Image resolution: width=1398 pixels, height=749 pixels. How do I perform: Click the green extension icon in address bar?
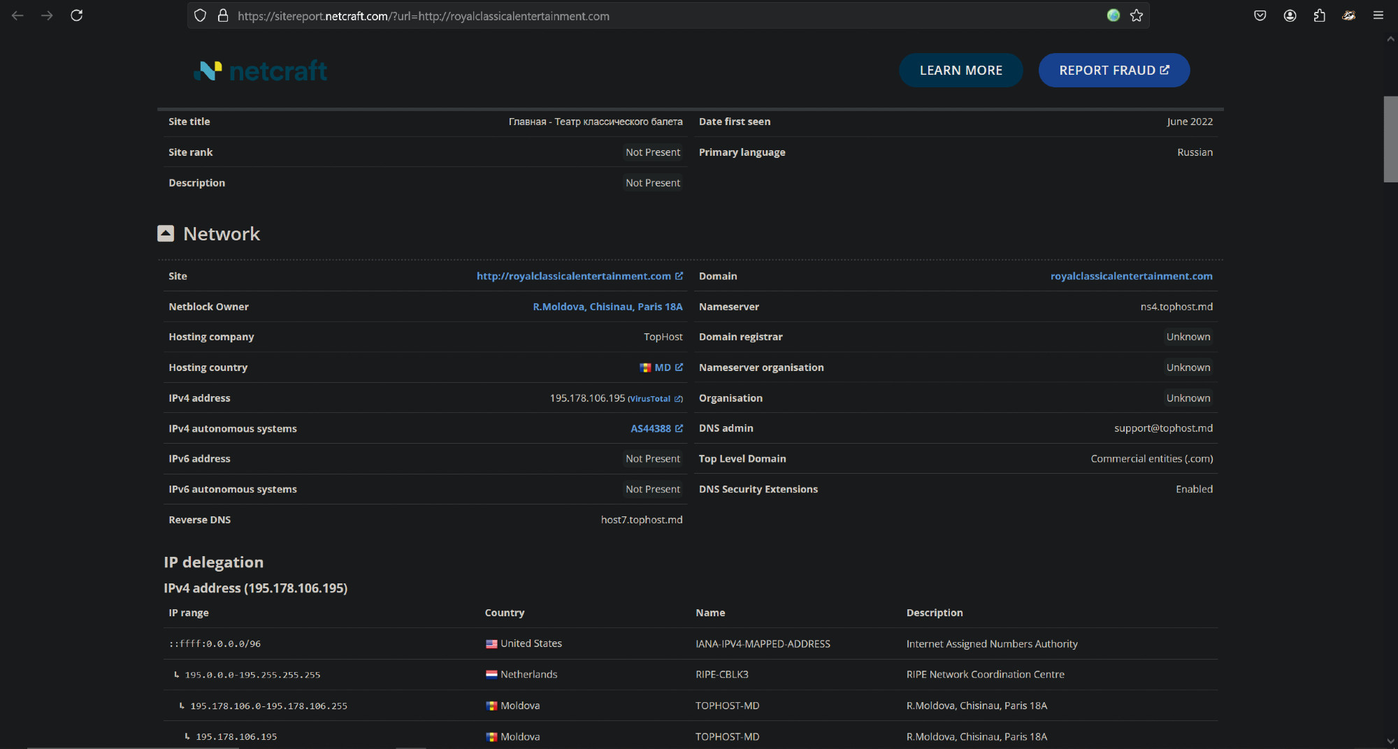(1114, 15)
